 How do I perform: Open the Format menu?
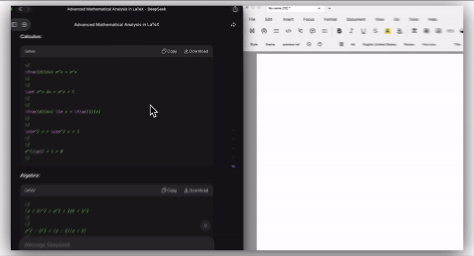[330, 20]
